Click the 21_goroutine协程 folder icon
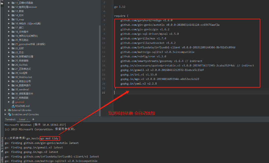The height and width of the screenshot is (163, 269). pos(13,44)
